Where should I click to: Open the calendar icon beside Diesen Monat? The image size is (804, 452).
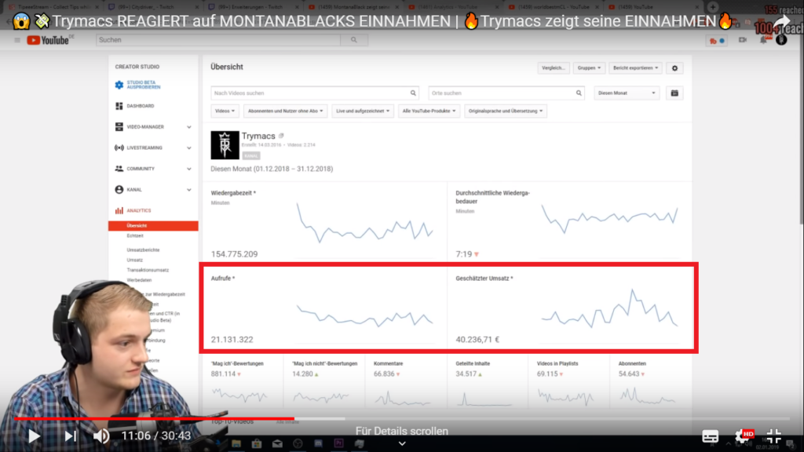click(674, 93)
